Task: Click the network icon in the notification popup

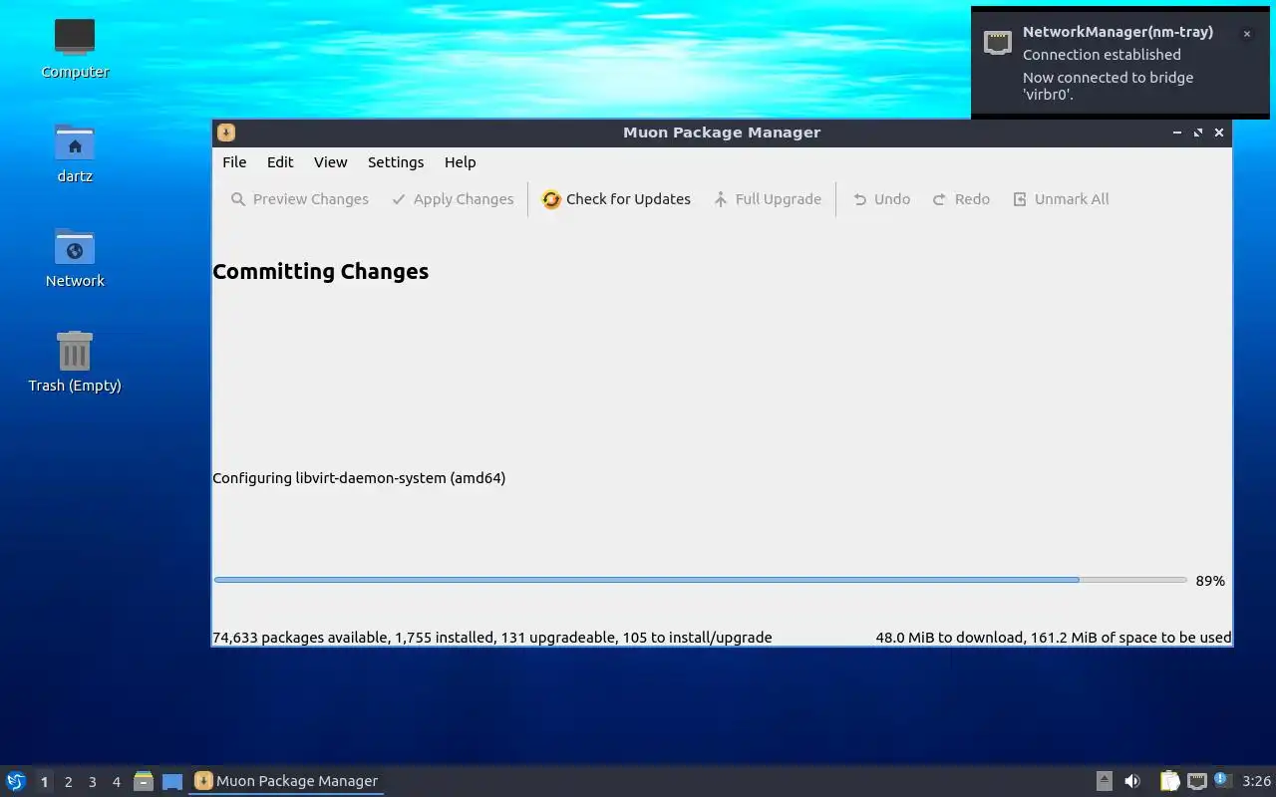Action: (x=998, y=42)
